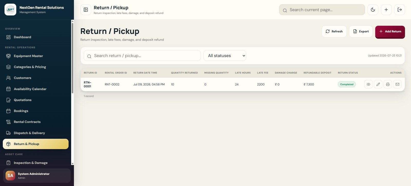Viewport: 411px width, 186px height.
Task: Open the Dashboard sidebar item
Action: click(x=36, y=37)
